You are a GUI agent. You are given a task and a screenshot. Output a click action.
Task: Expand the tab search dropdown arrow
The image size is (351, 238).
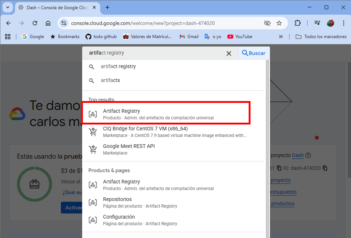(x=8, y=7)
